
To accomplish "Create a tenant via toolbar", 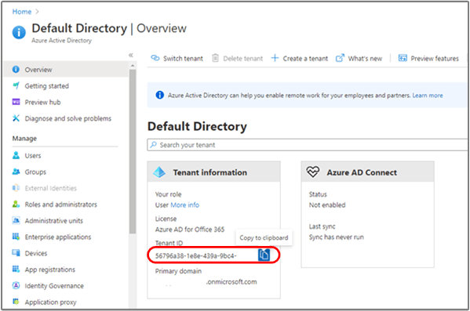I will click(300, 59).
